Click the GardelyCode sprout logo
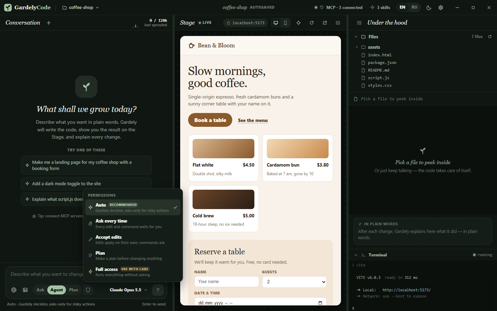This screenshot has height=311, width=497. click(x=8, y=8)
